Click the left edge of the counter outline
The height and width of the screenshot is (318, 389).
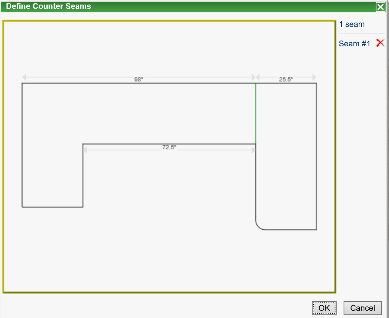tap(22, 144)
